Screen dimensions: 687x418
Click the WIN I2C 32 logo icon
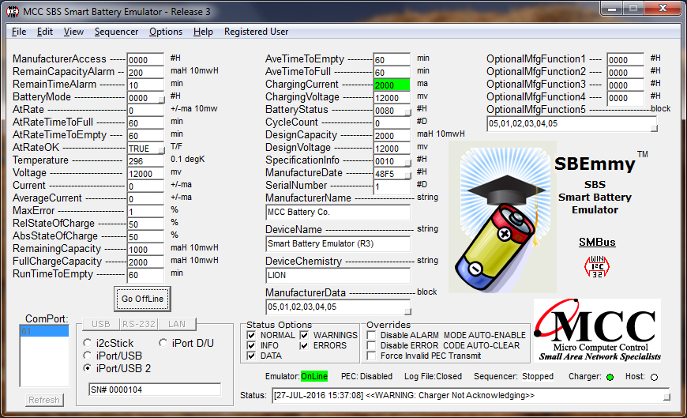coord(597,266)
